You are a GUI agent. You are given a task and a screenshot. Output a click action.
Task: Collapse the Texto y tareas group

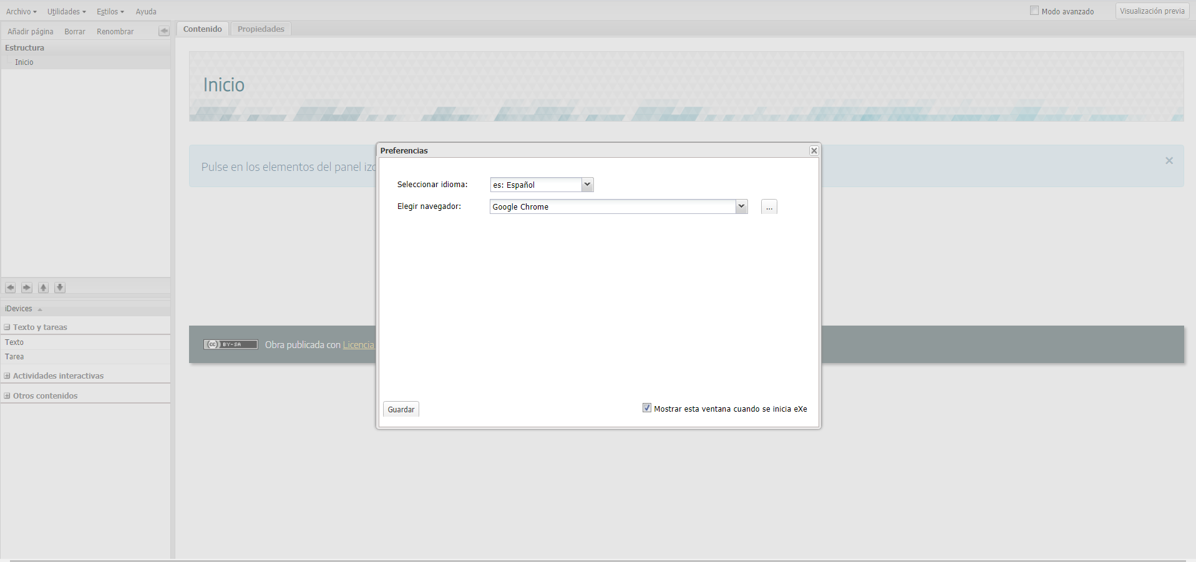(7, 327)
